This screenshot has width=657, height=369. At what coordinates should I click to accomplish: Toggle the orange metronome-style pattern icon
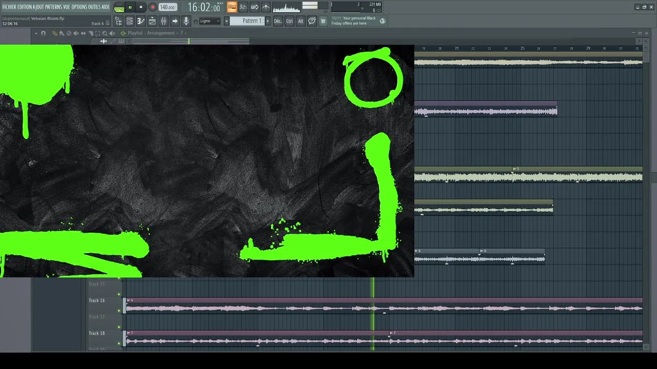tap(232, 7)
